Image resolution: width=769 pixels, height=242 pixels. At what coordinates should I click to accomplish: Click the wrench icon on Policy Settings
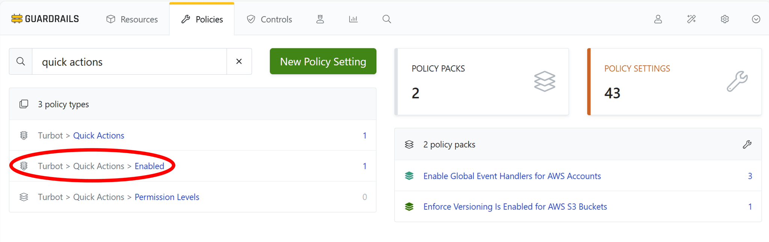click(x=737, y=81)
